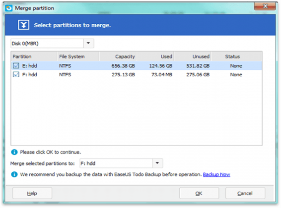
Task: Close the Merge partition dialog
Action: pyautogui.click(x=265, y=6)
